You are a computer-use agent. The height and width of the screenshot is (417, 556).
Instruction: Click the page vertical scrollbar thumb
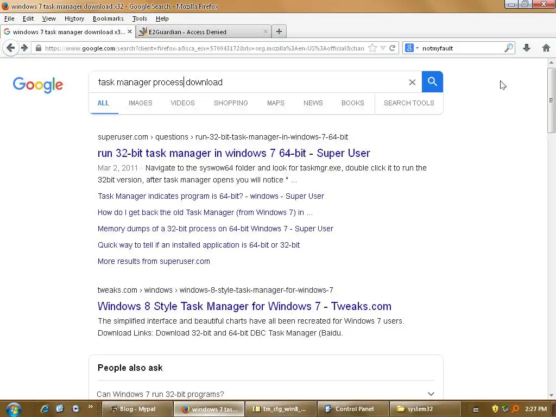click(551, 100)
